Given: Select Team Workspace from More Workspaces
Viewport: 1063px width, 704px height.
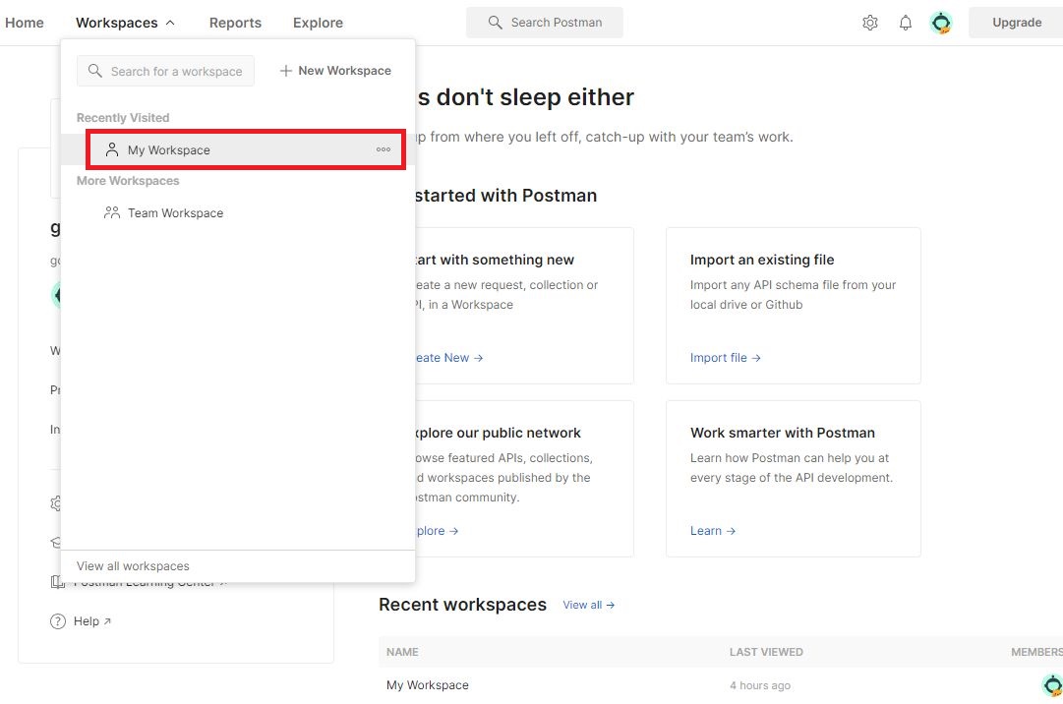Looking at the screenshot, I should tap(238, 212).
